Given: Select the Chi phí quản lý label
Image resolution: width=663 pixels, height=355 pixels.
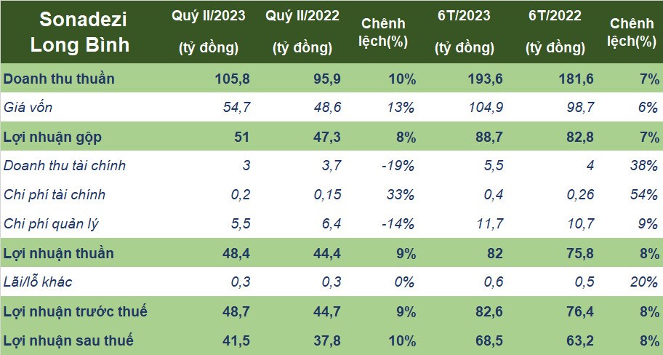Looking at the screenshot, I should (51, 224).
